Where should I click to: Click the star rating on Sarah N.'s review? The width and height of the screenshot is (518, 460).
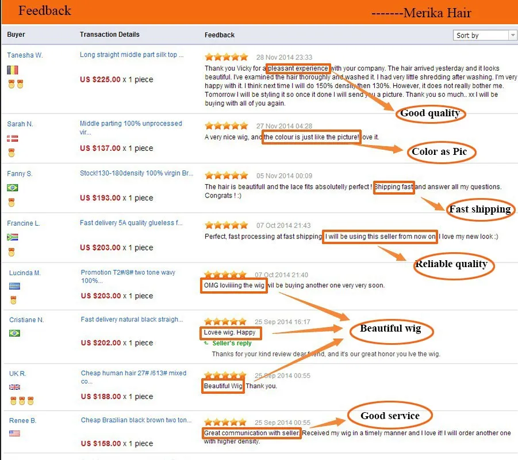[x=227, y=126]
